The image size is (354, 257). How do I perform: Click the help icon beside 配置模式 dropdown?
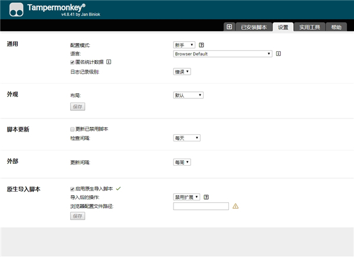tap(201, 45)
